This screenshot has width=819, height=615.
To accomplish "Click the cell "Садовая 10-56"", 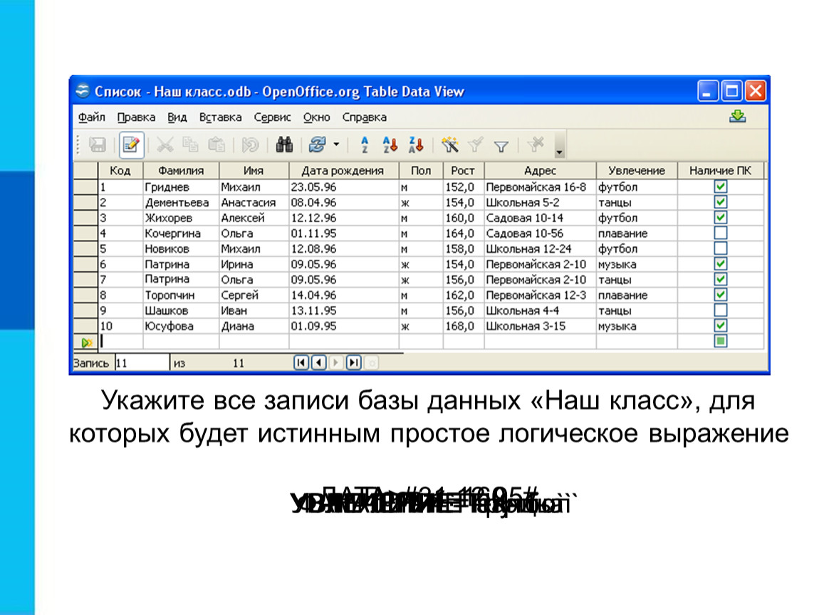I will (540, 233).
